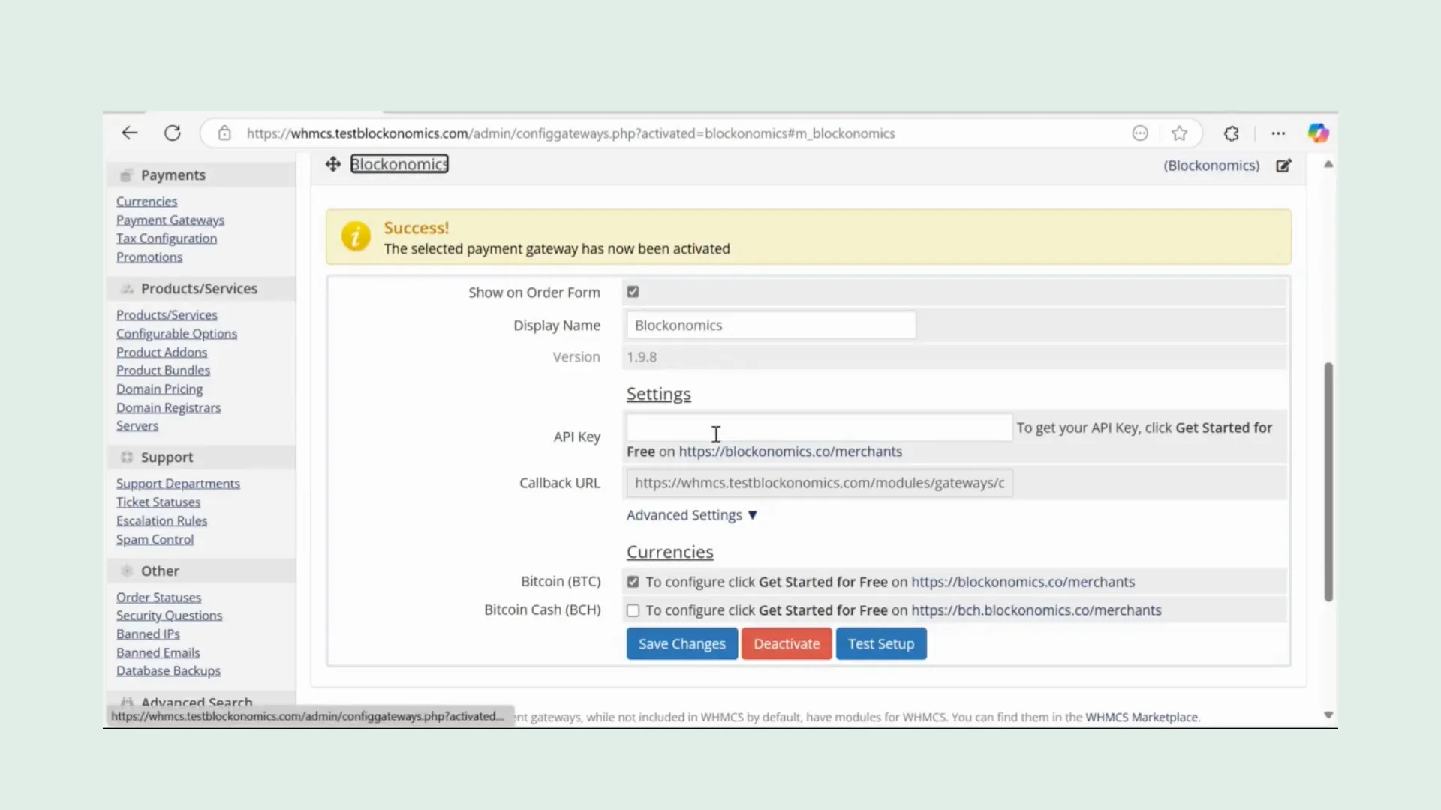Open Banned Emails link
The image size is (1441, 810).
click(x=158, y=653)
